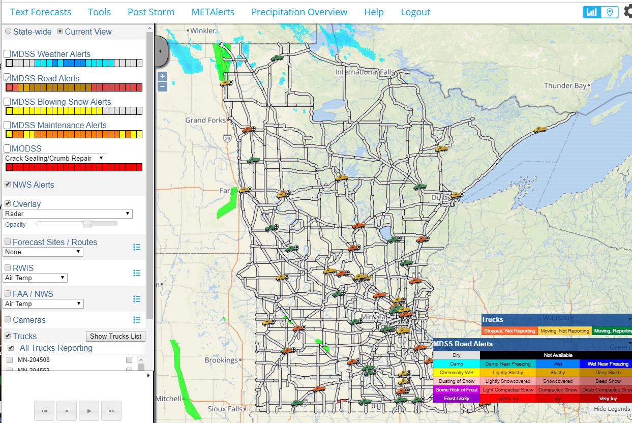Collapse the sidebar with the arrow handle
The width and height of the screenshot is (632, 423).
click(x=161, y=51)
